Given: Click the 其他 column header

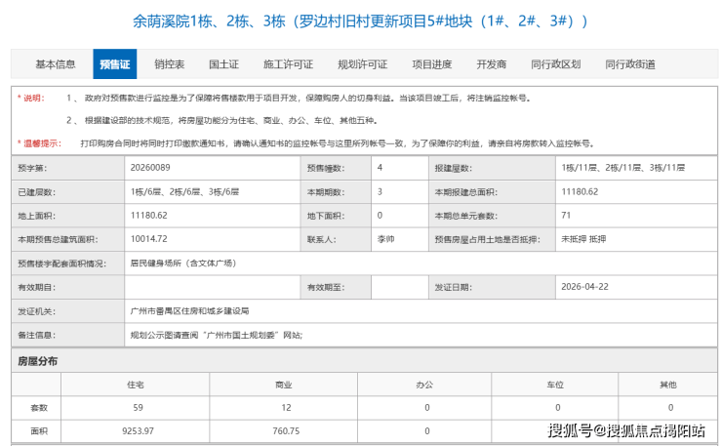Looking at the screenshot, I should tap(668, 385).
